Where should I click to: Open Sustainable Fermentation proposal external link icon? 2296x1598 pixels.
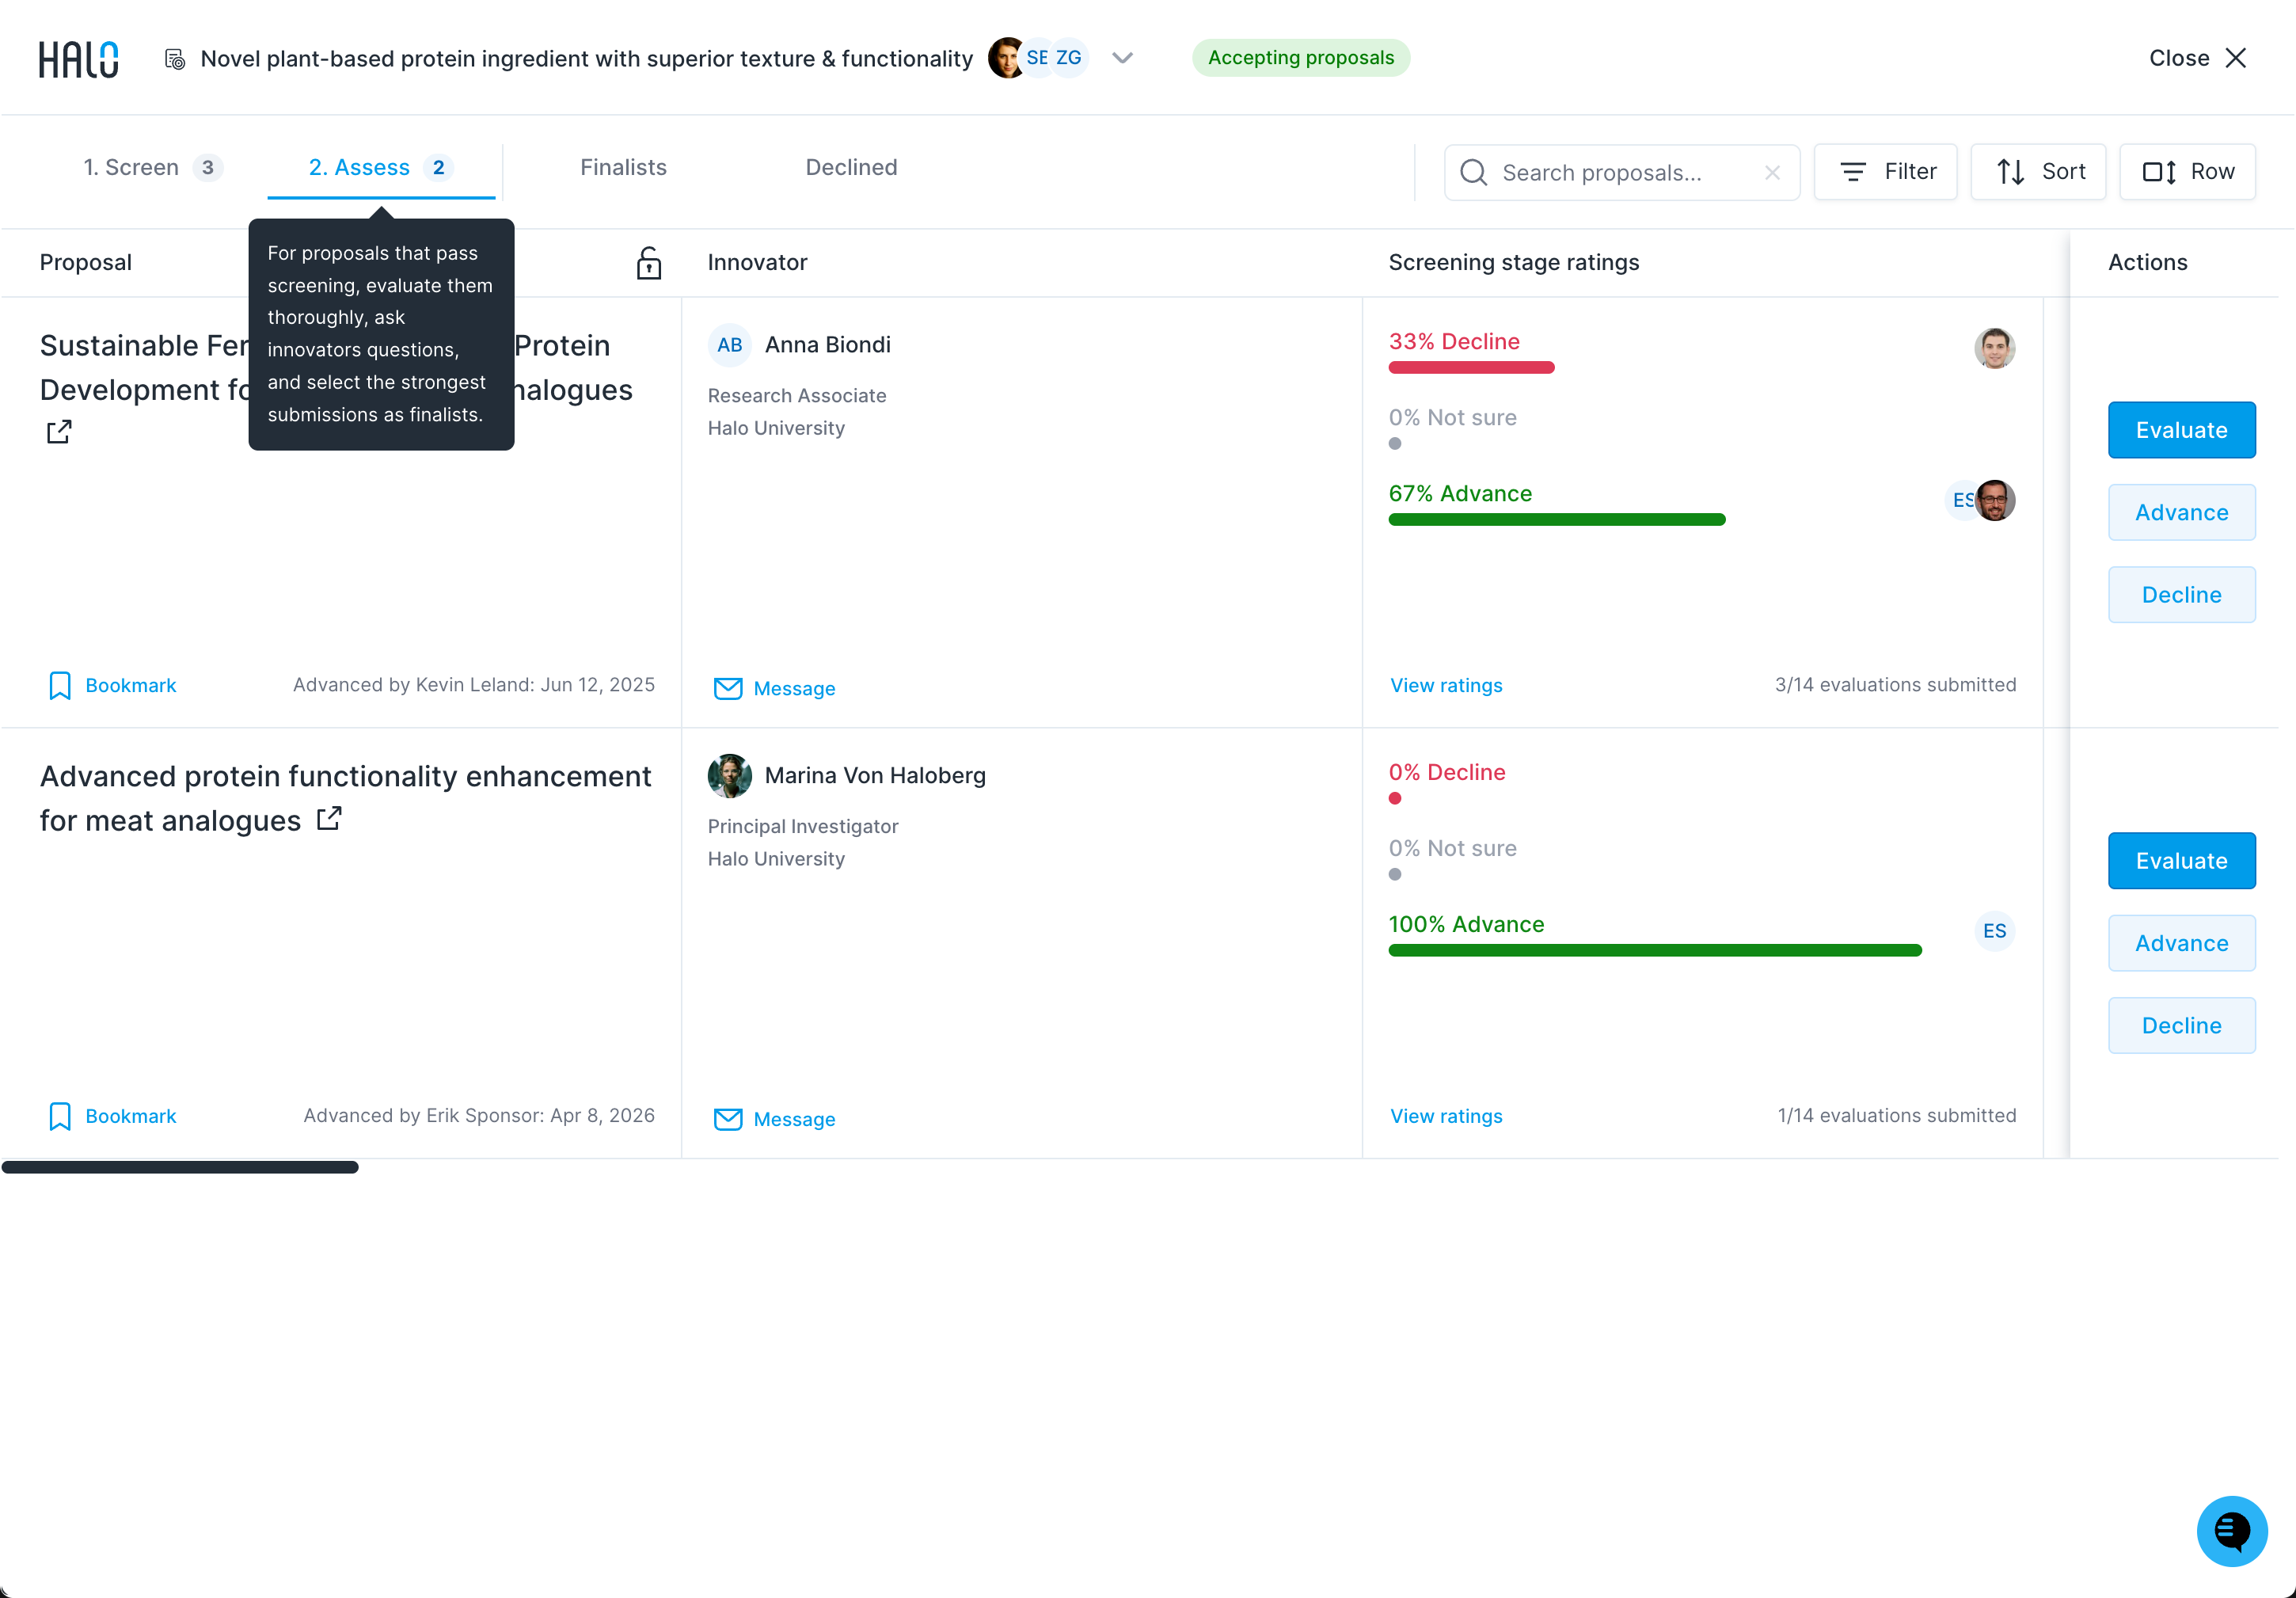(59, 432)
